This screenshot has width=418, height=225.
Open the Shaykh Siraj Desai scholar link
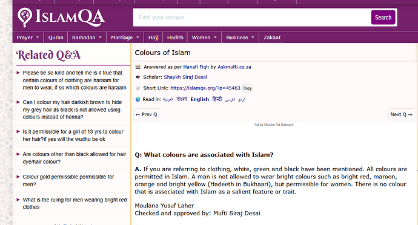coord(185,77)
